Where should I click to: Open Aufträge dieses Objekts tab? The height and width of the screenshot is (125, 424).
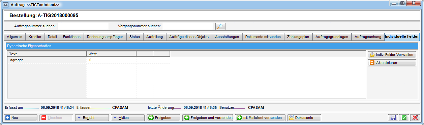[x=189, y=37]
